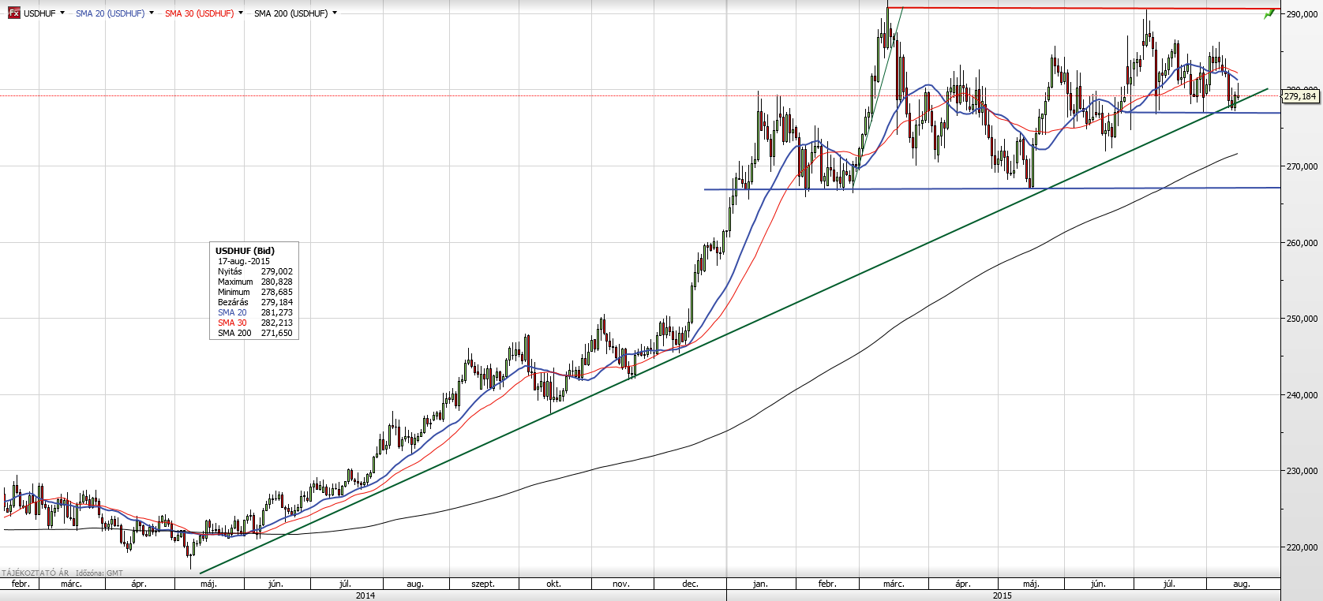This screenshot has height=601, width=1323.
Task: Click the nov. month label
Action: click(621, 584)
